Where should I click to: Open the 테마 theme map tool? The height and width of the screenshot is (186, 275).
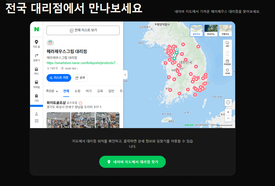[x=227, y=44]
